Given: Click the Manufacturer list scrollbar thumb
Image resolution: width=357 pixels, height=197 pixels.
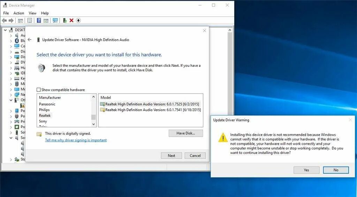Looking at the screenshot, I should pos(93,117).
